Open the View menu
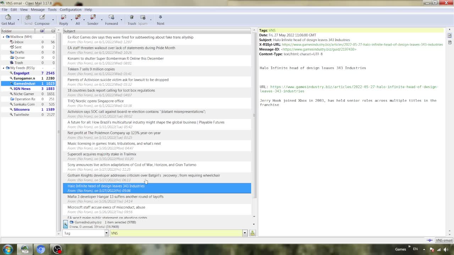The height and width of the screenshot is (255, 454). [x=24, y=10]
